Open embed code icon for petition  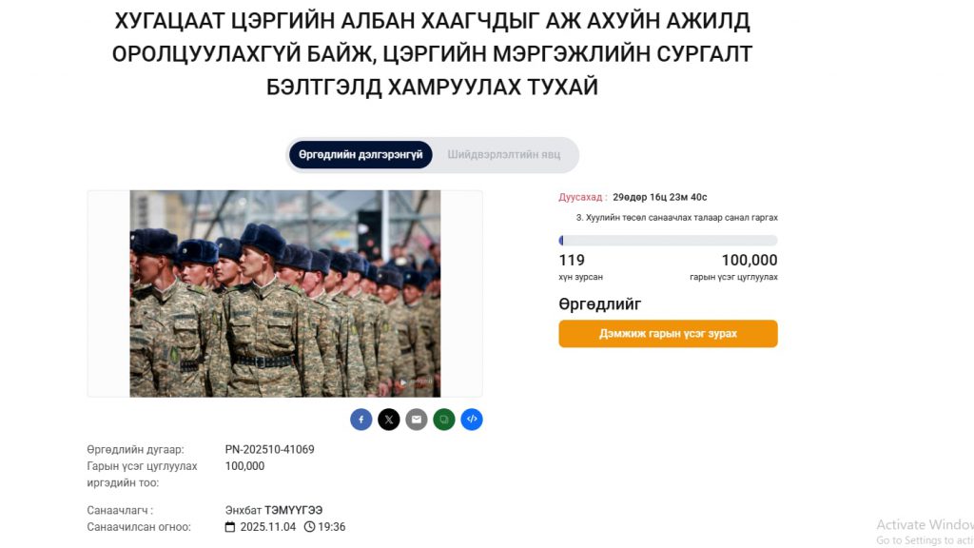pos(472,420)
